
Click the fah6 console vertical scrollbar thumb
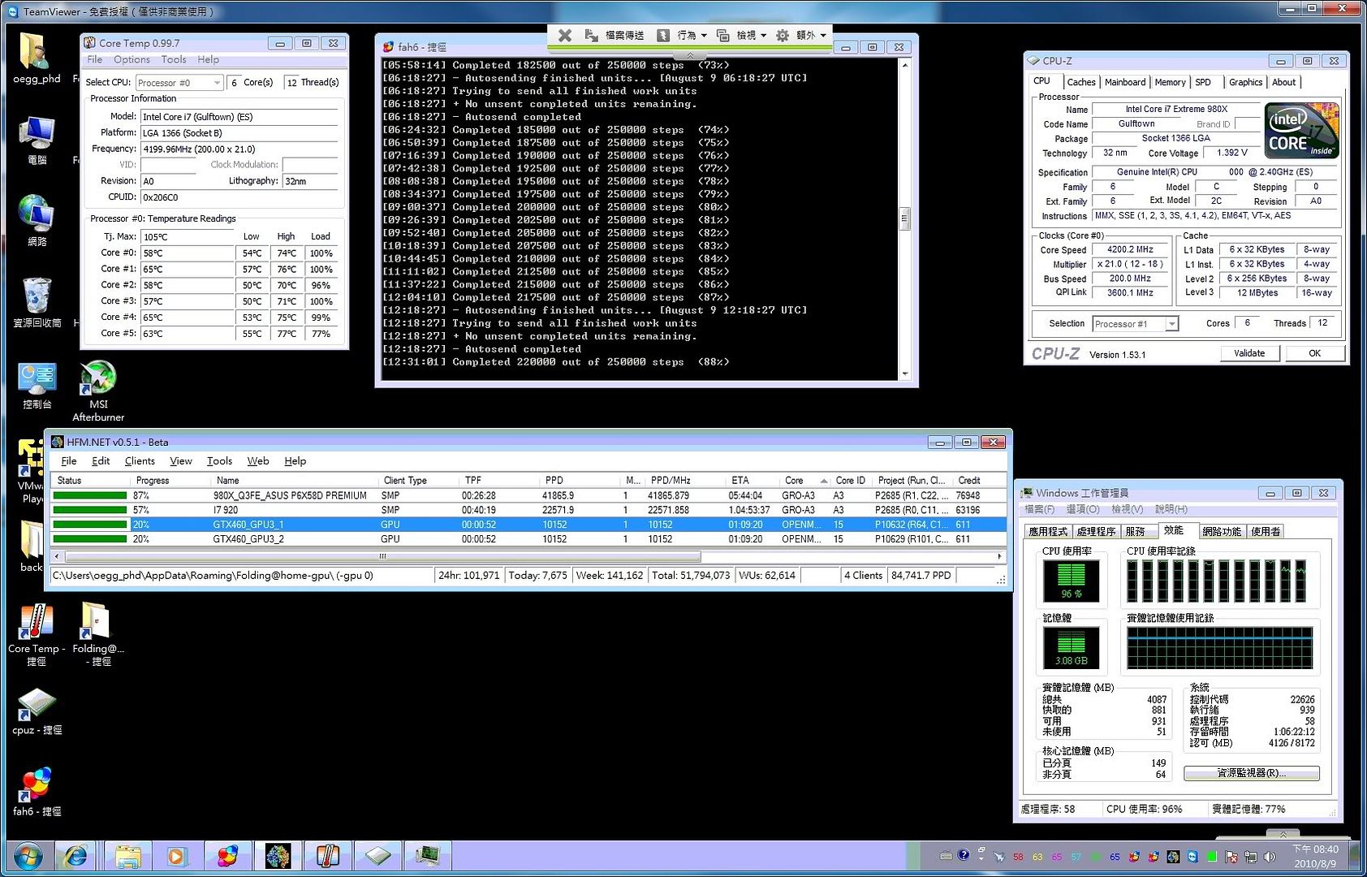[x=905, y=218]
